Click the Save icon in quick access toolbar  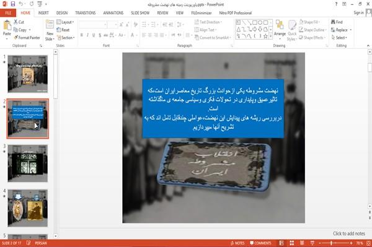pos(13,4)
